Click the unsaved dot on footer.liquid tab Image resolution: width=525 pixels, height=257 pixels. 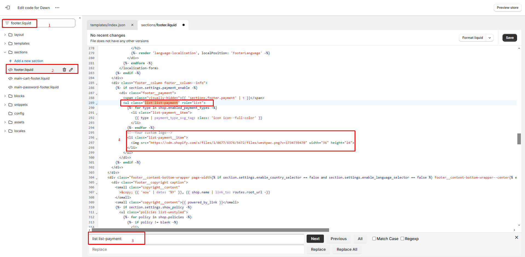pos(184,25)
